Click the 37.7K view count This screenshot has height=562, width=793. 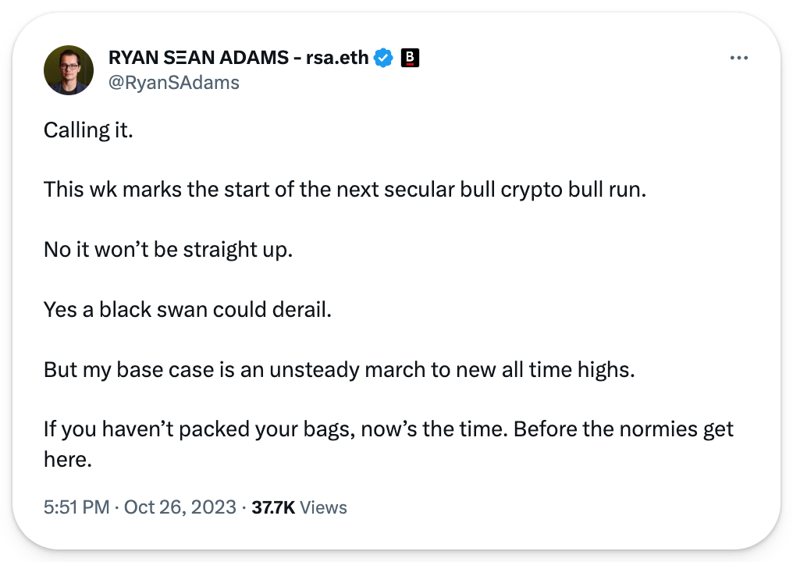273,507
